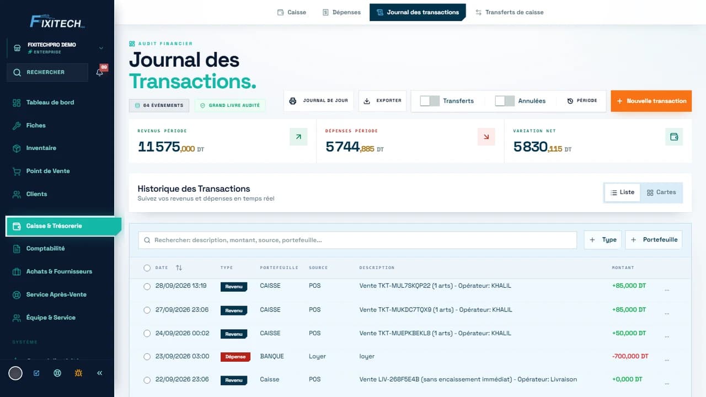
Task: Click the sidebar Rechercher box
Action: pos(47,72)
